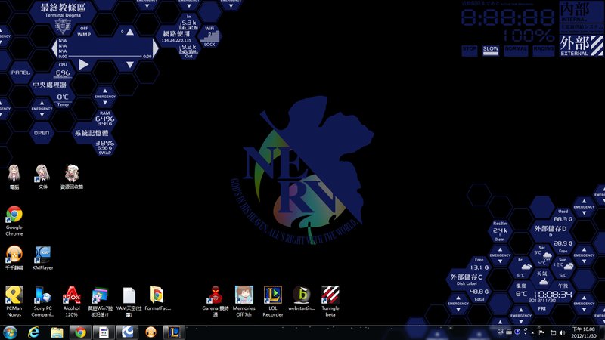
Task: Select the Sony PC Companion shortcut
Action: 43,301
